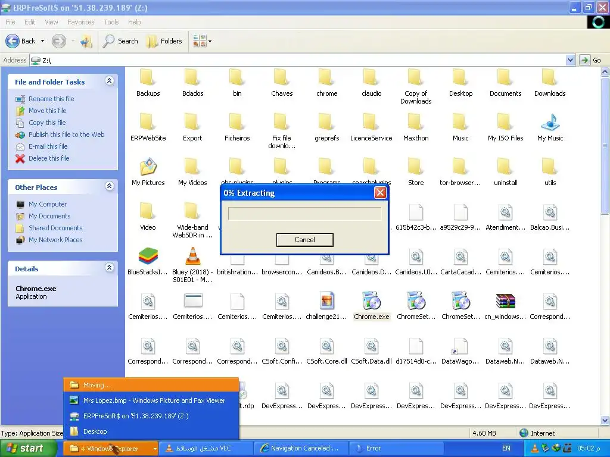
Task: Click Rename this file link
Action: 51,99
